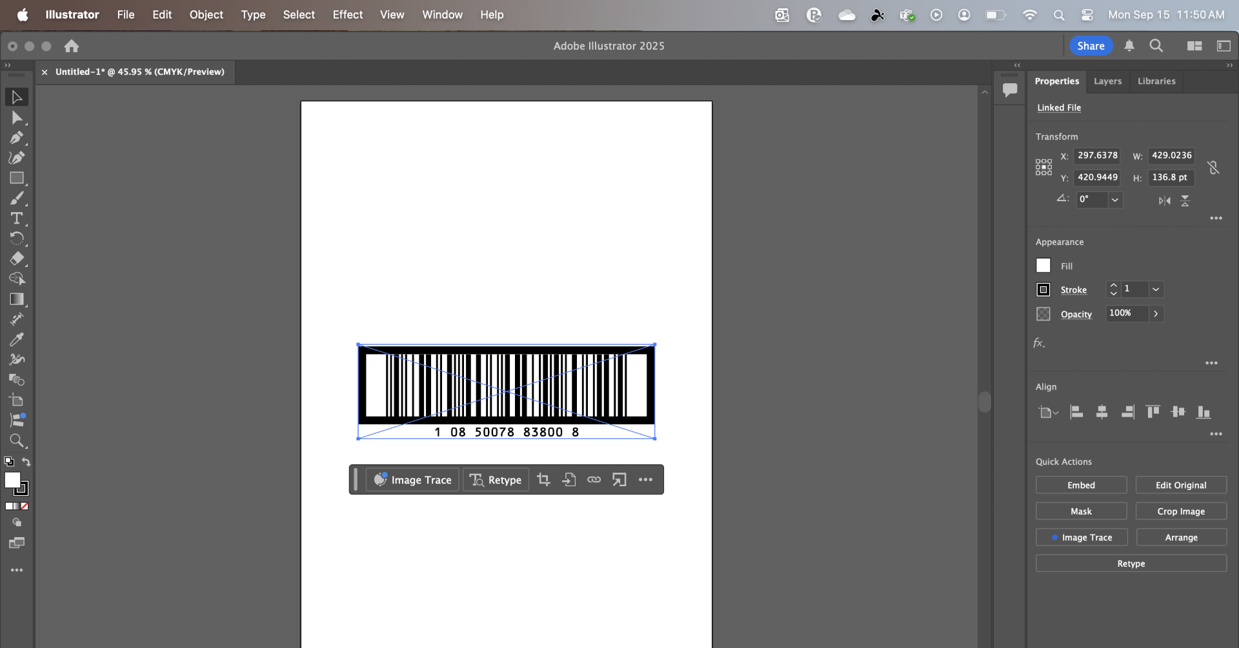Activate the Zoom tool
The width and height of the screenshot is (1239, 648).
[x=17, y=441]
